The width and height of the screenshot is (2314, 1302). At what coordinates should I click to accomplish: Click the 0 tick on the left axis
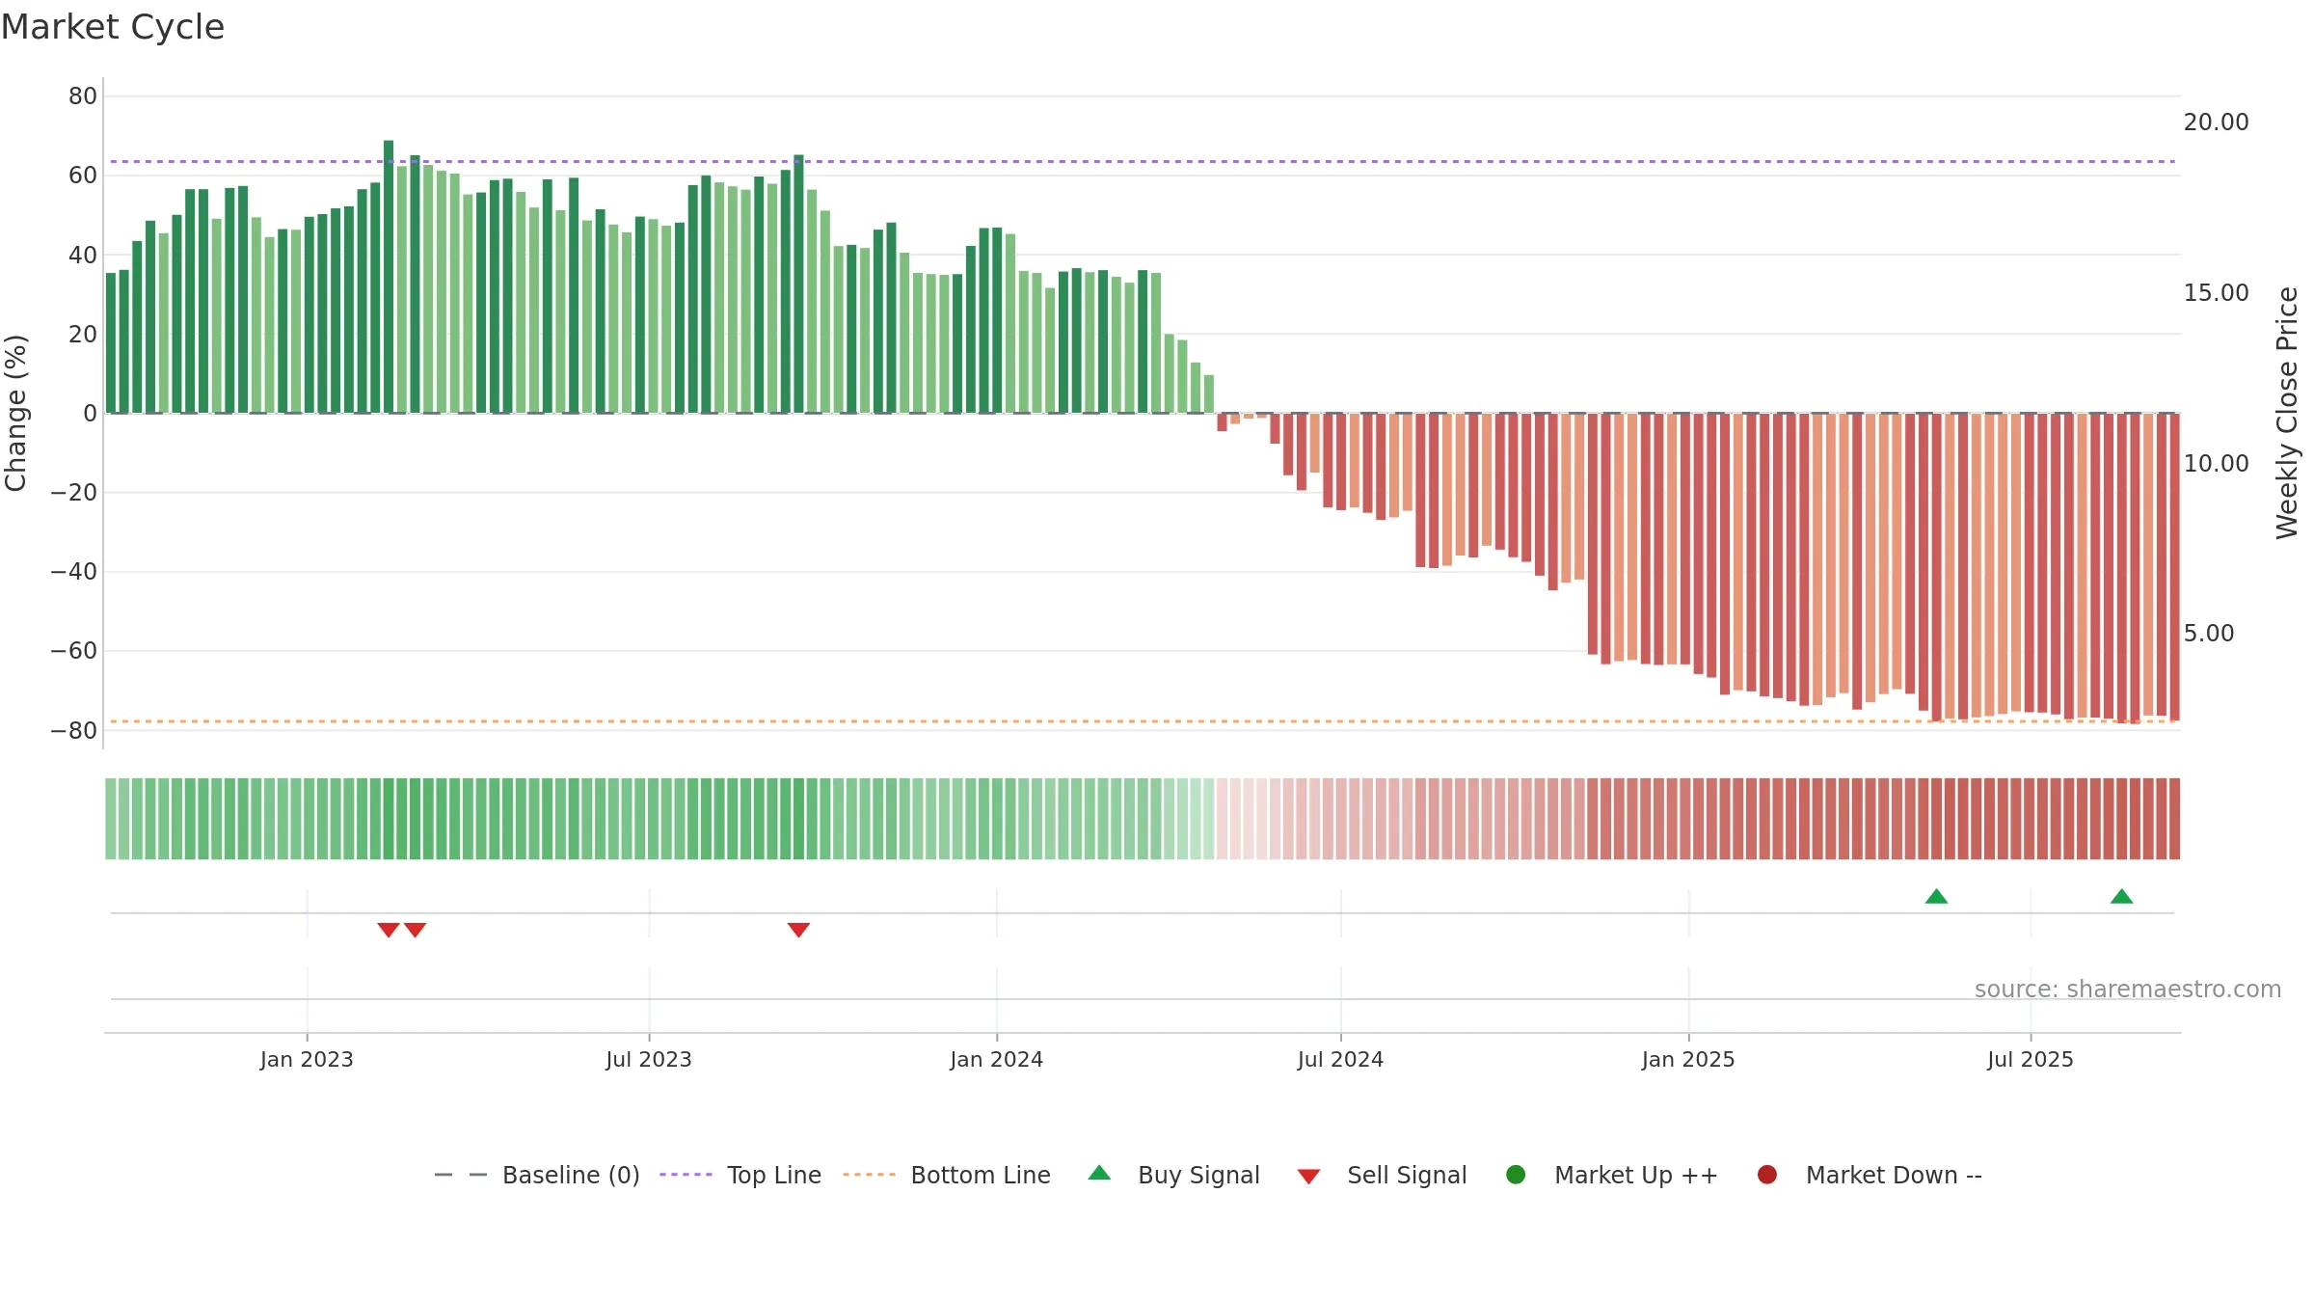pyautogui.click(x=91, y=414)
